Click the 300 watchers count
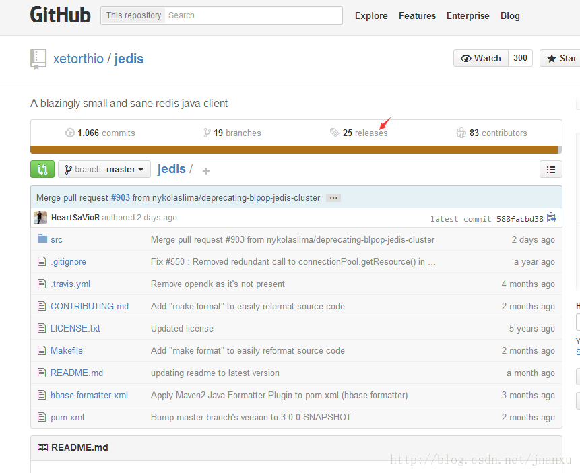580x473 pixels. [521, 58]
